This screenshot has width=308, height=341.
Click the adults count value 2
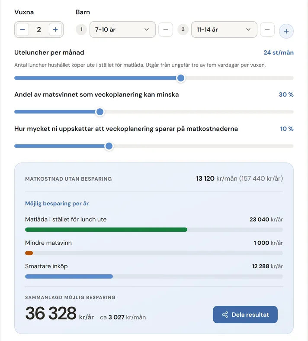[x=39, y=29]
